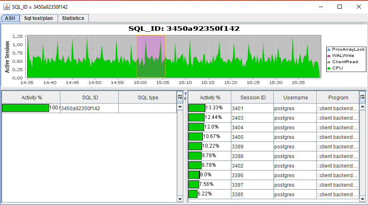Sort by SQL ID column header
Viewport: 368px width, 205px height.
tap(90, 97)
